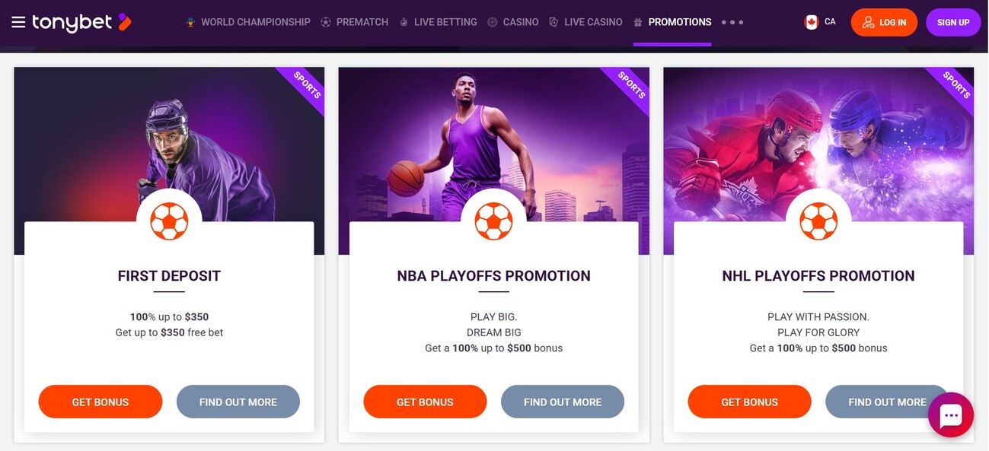Open the live chat bubble icon

click(x=951, y=414)
